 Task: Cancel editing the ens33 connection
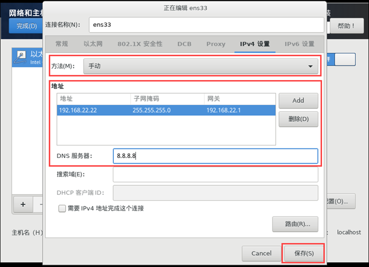point(261,253)
